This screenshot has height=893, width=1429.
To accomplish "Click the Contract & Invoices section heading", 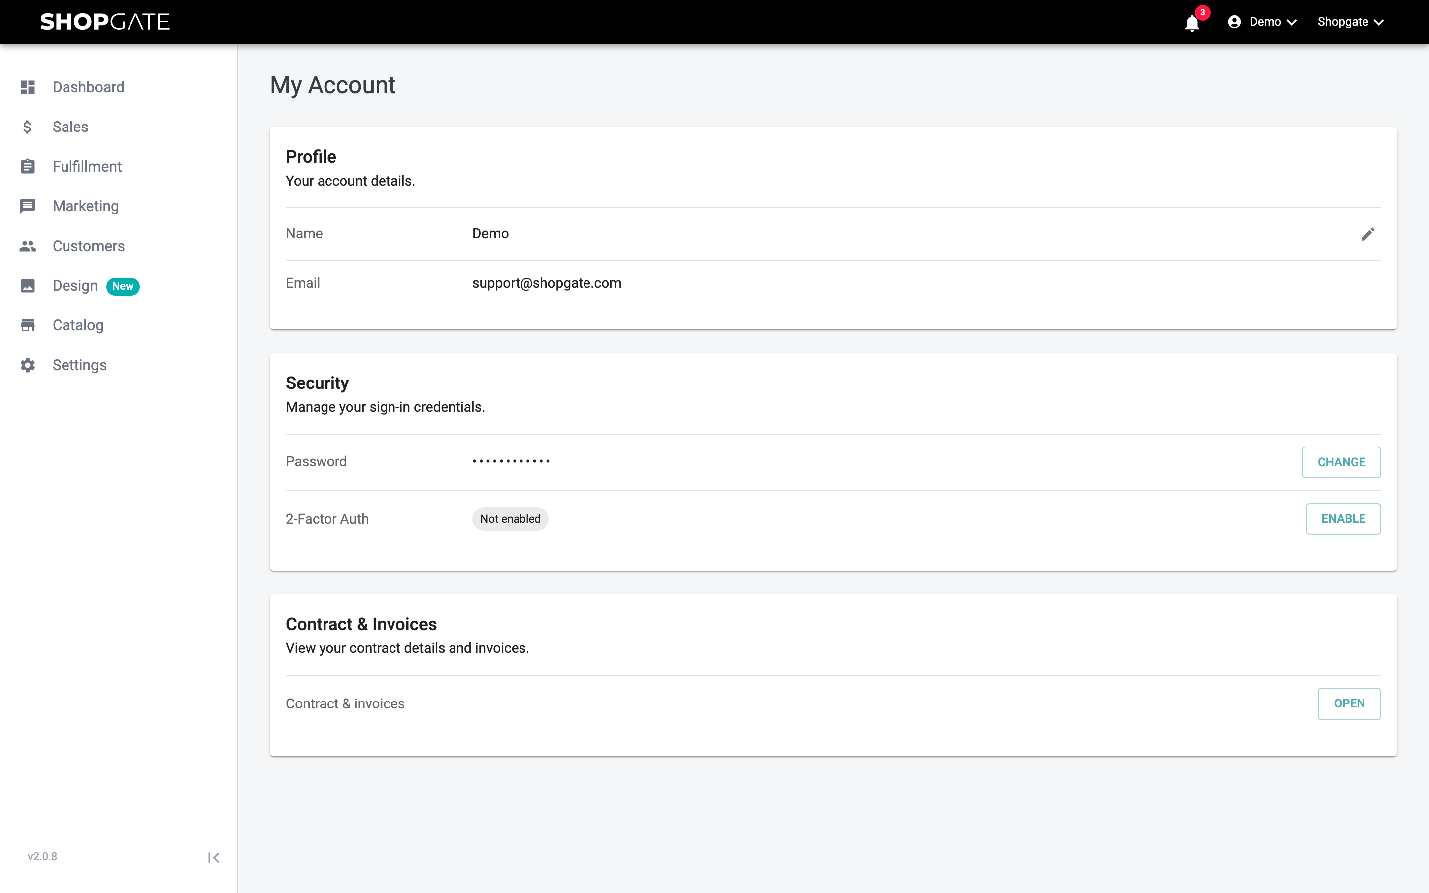I will tap(361, 624).
